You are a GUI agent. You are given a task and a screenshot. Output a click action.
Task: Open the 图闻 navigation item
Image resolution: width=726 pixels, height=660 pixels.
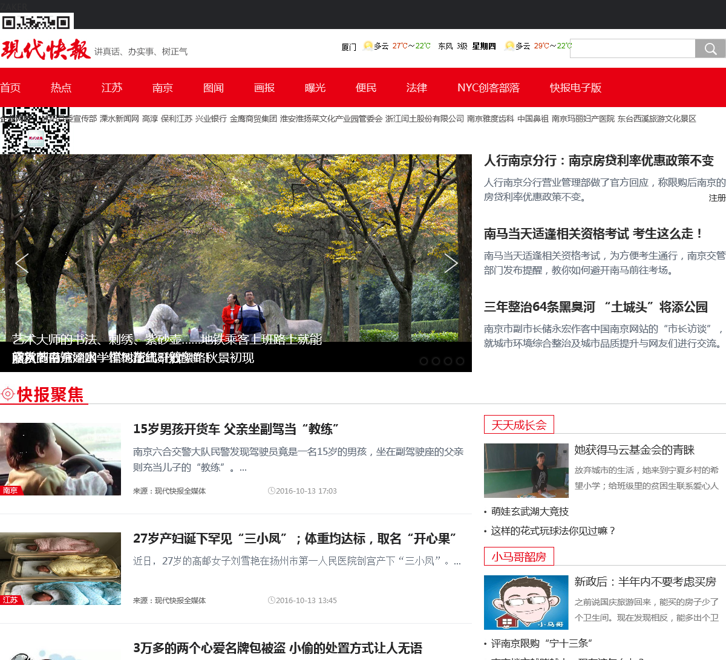pos(214,88)
